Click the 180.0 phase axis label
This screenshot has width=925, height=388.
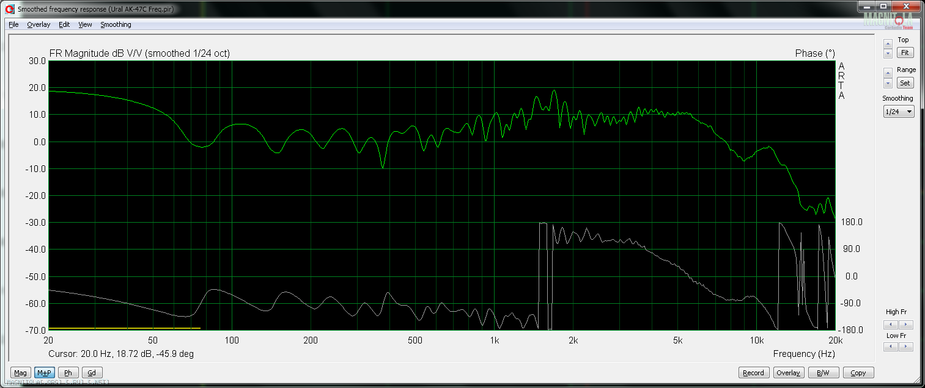[x=852, y=222]
